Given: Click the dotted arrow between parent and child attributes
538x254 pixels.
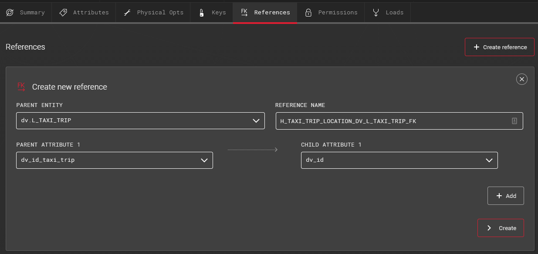Looking at the screenshot, I should point(253,150).
